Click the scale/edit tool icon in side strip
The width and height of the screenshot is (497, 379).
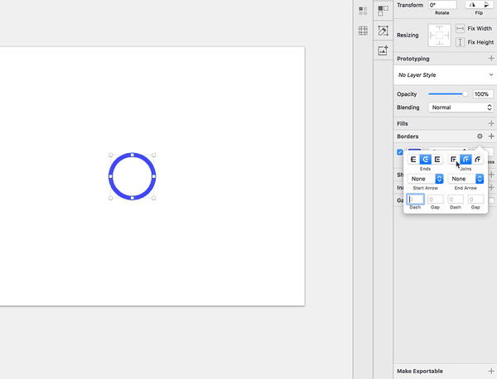coord(384,31)
